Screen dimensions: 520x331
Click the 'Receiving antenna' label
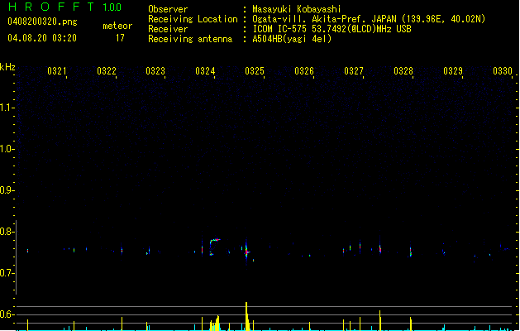[x=190, y=39]
